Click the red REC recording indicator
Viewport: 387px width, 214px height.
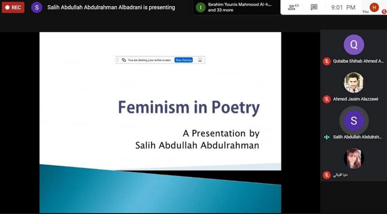tap(13, 7)
